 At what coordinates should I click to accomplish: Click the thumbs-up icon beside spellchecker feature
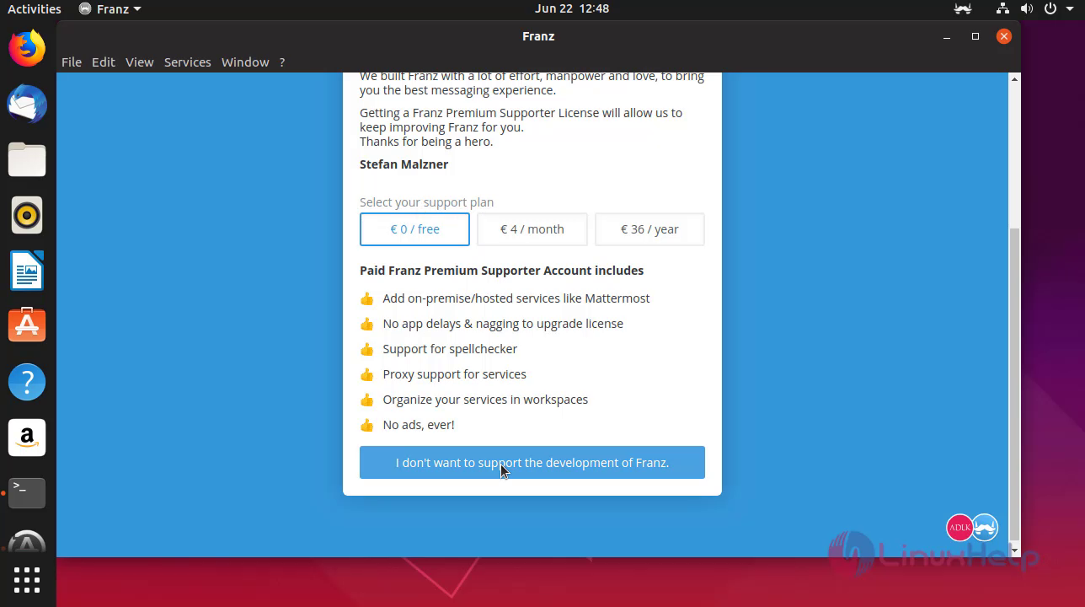pos(366,349)
